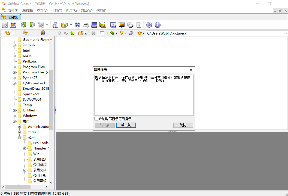The height and width of the screenshot is (196, 288).
Task: Select the 浏览器 tab
Action: (11, 17)
